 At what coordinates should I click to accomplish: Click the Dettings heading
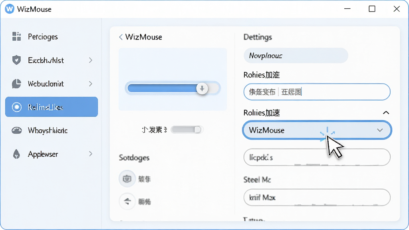coord(258,37)
